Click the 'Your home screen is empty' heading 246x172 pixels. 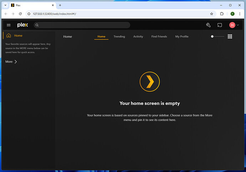coord(150,103)
